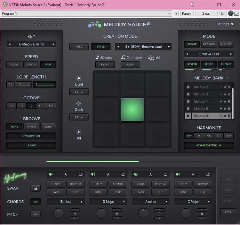Set harmonize to 8VB
Viewport: 240px width, 225px height.
(228, 136)
